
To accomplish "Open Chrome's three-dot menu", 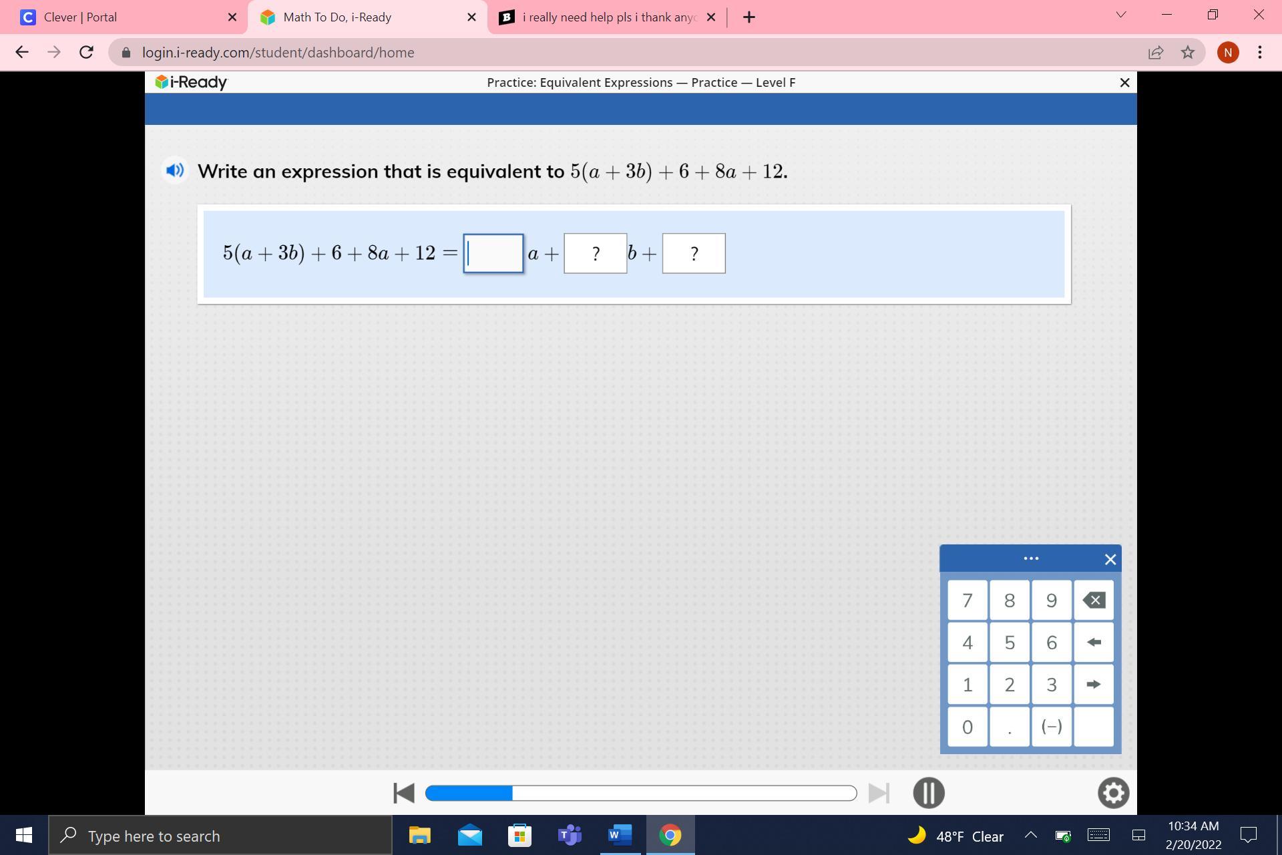I will coord(1259,52).
